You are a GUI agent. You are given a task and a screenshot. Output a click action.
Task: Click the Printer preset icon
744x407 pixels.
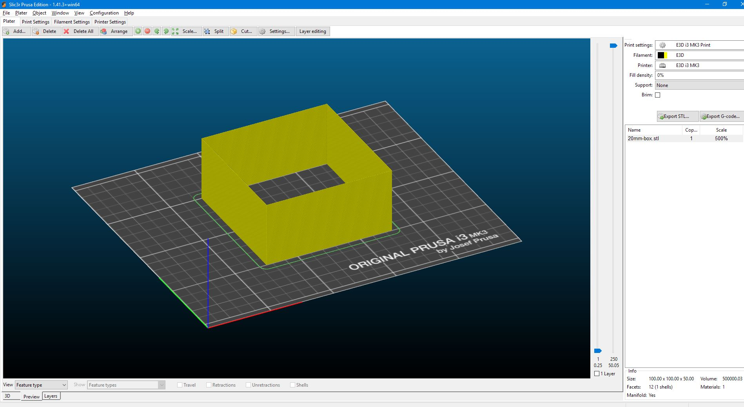pos(662,65)
